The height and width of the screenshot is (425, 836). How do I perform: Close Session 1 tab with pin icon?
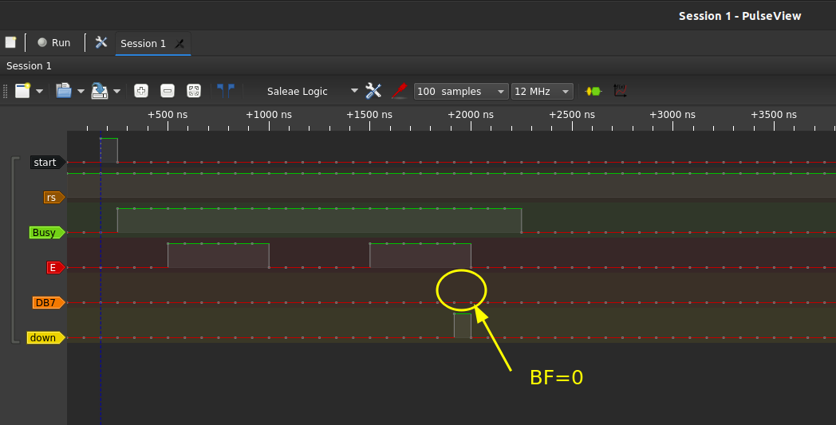point(179,44)
